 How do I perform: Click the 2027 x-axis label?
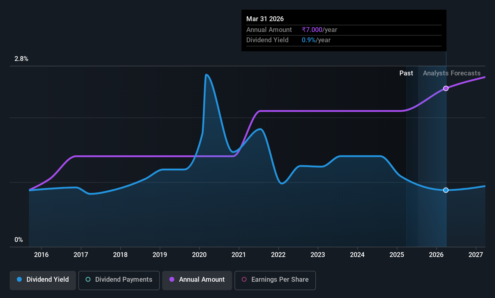476,255
